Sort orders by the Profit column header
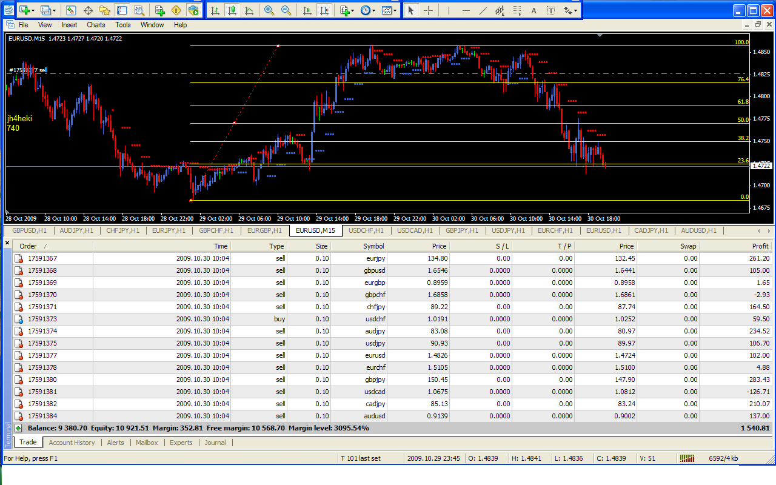776x485 pixels. [x=735, y=246]
